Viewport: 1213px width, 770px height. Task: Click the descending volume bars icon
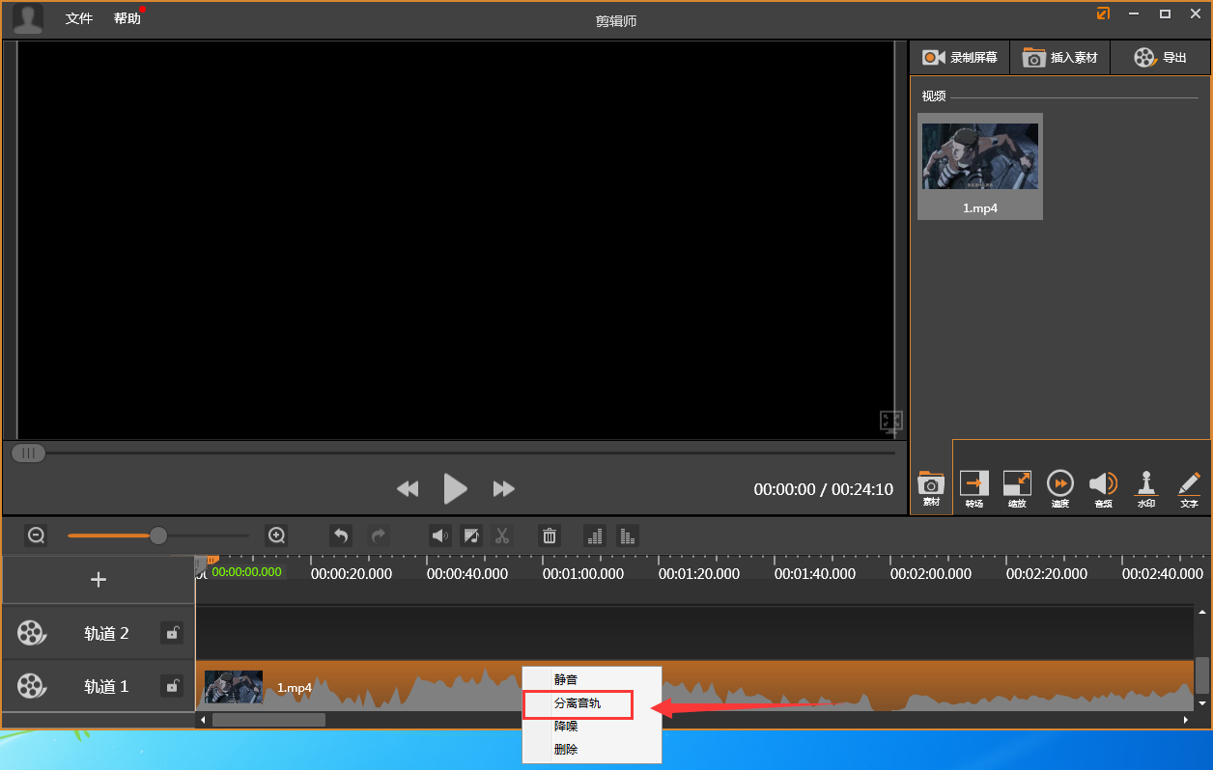[627, 536]
